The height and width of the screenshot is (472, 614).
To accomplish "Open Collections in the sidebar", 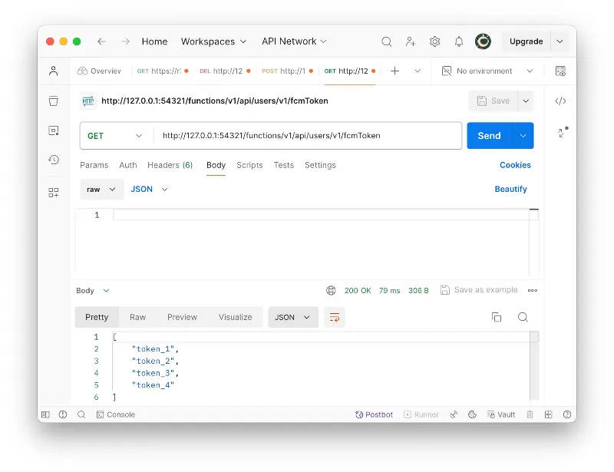I will click(x=54, y=101).
